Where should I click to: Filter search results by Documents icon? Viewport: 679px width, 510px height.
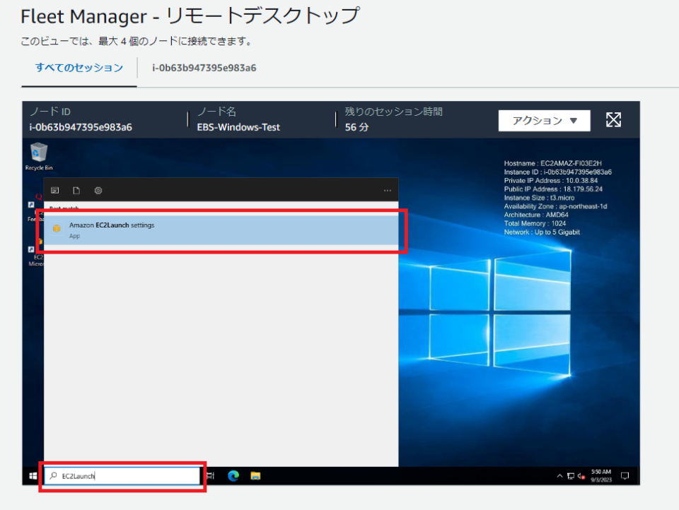(76, 190)
